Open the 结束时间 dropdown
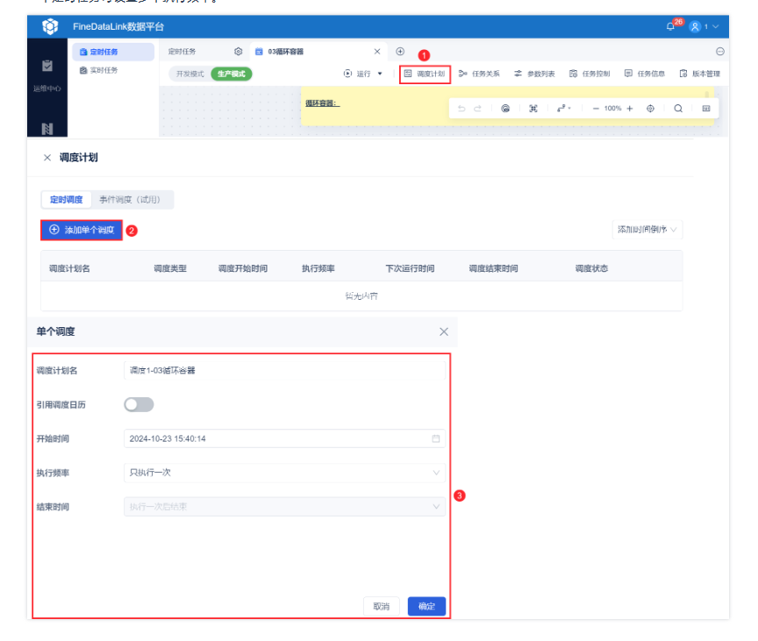Screen dimensions: 758x641 pos(284,507)
